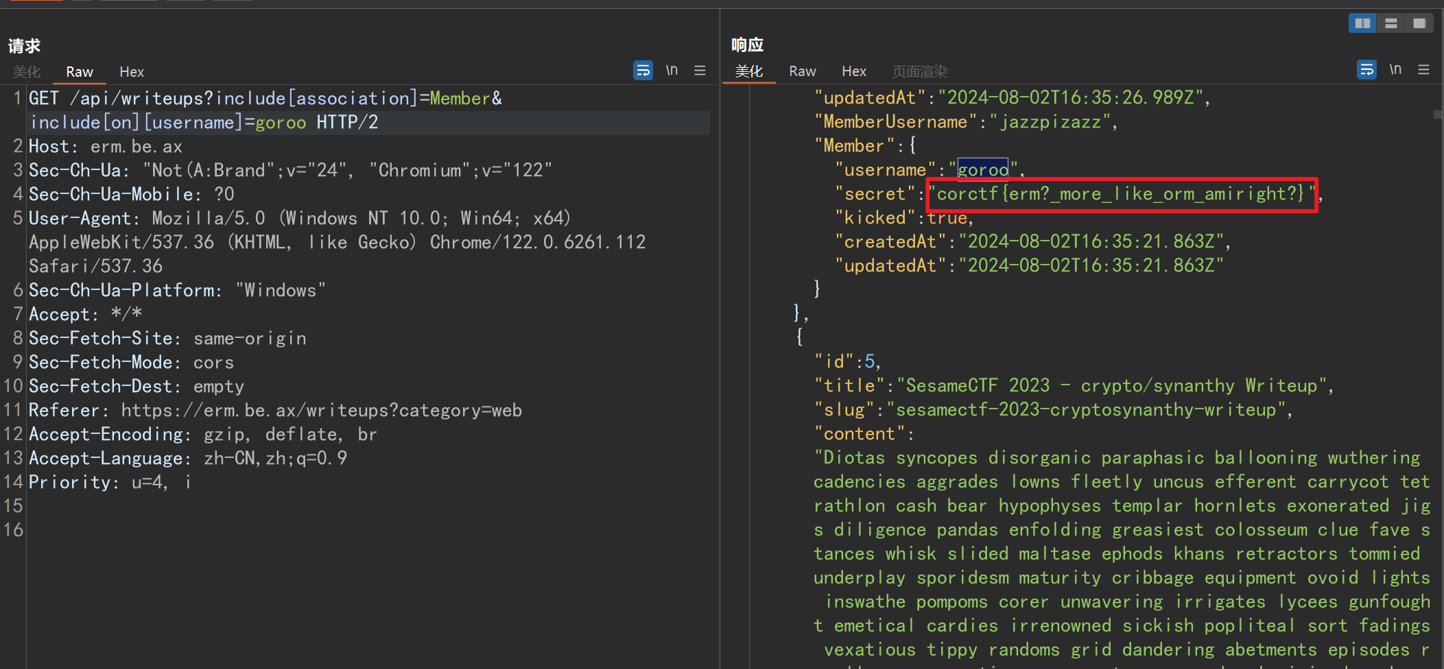1444x669 pixels.
Task: Click the "Member":{ object key
Action: click(865, 146)
